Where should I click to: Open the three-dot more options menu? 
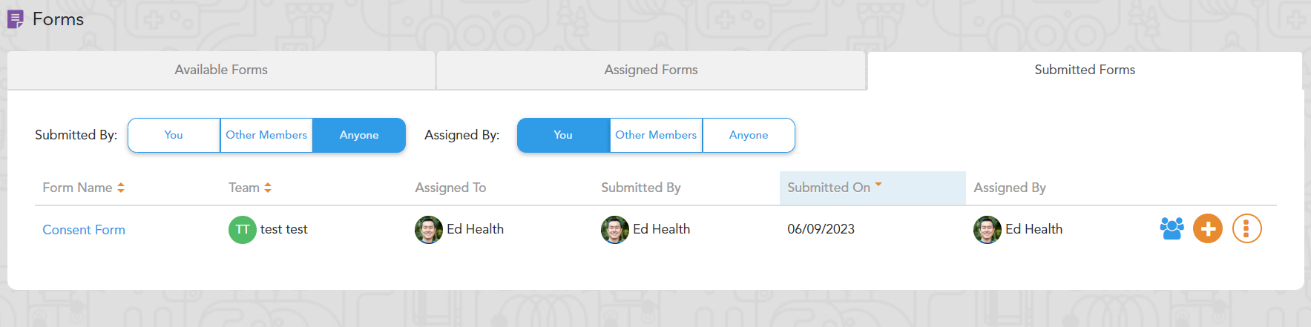(1246, 228)
